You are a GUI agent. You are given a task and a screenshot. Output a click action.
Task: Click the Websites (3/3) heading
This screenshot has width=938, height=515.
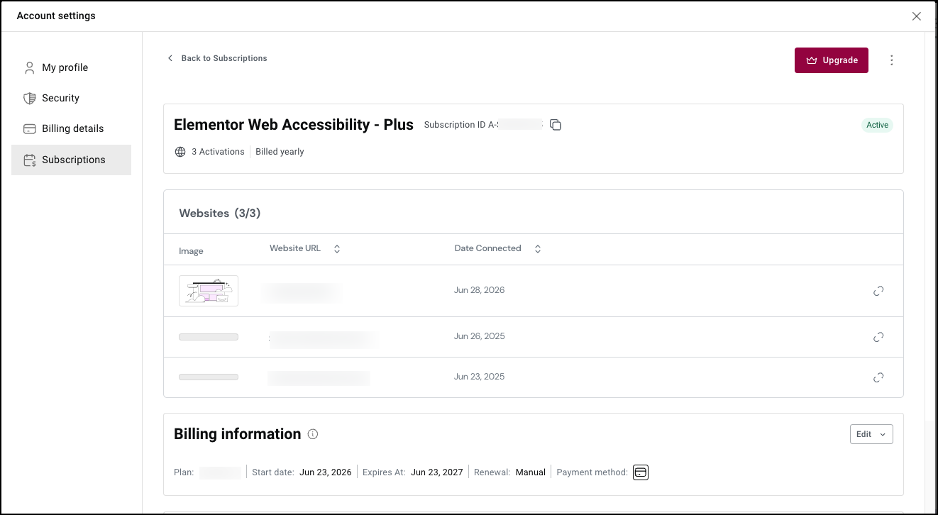[220, 214]
